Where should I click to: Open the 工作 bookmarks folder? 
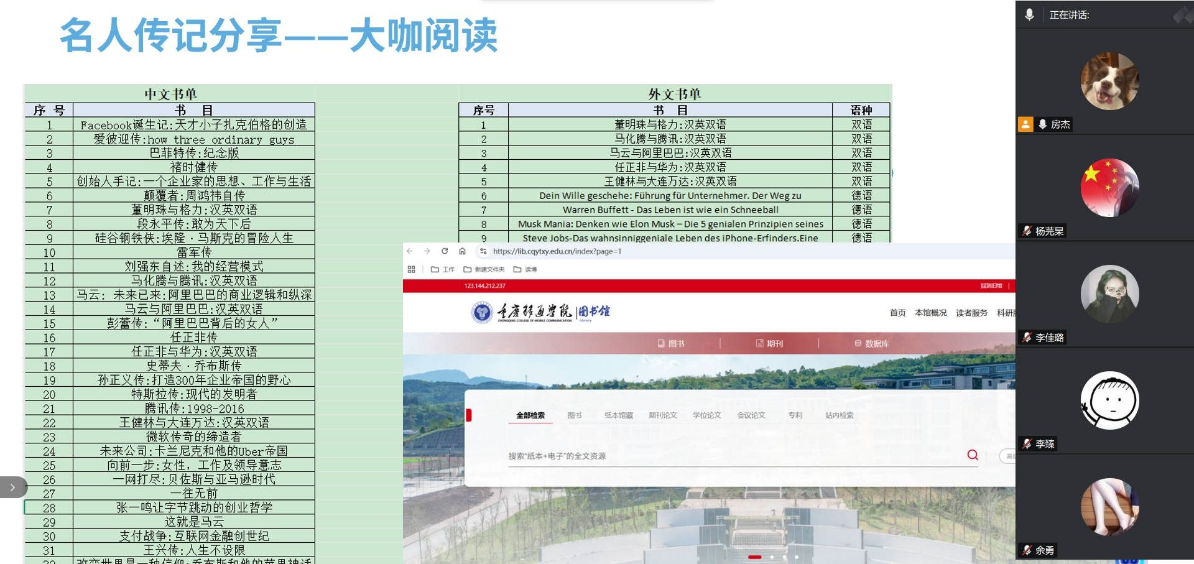[x=443, y=269]
